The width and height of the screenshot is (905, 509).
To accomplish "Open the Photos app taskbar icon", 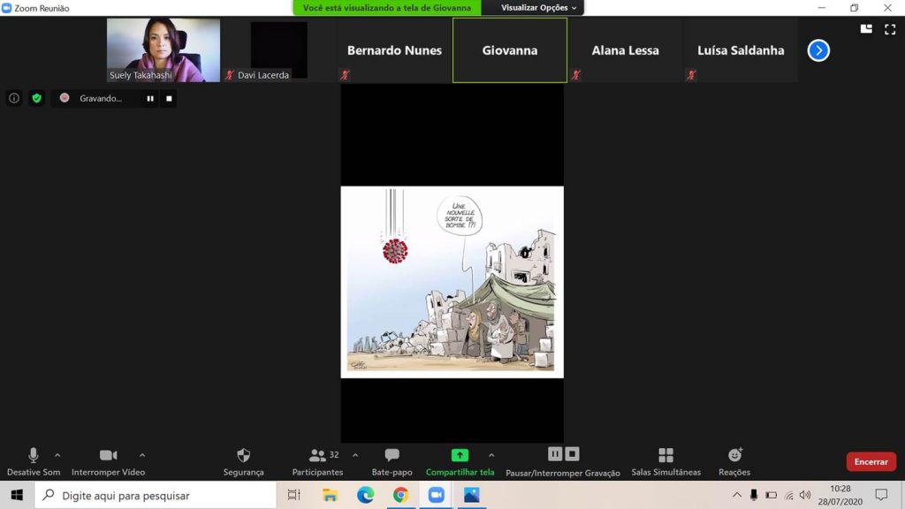I will tap(472, 495).
